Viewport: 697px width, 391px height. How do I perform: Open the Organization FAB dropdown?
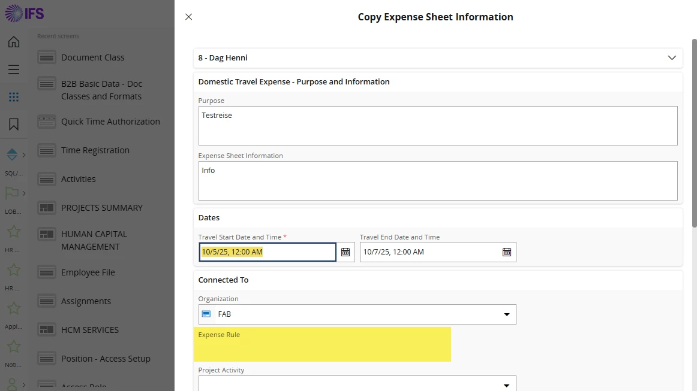(x=506, y=314)
